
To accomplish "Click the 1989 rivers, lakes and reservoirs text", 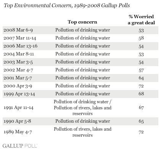I will pos(82,132).
